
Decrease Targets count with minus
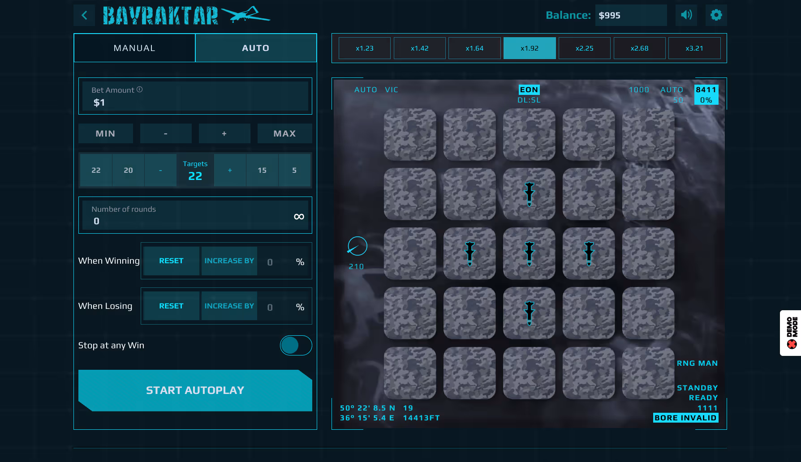[160, 170]
